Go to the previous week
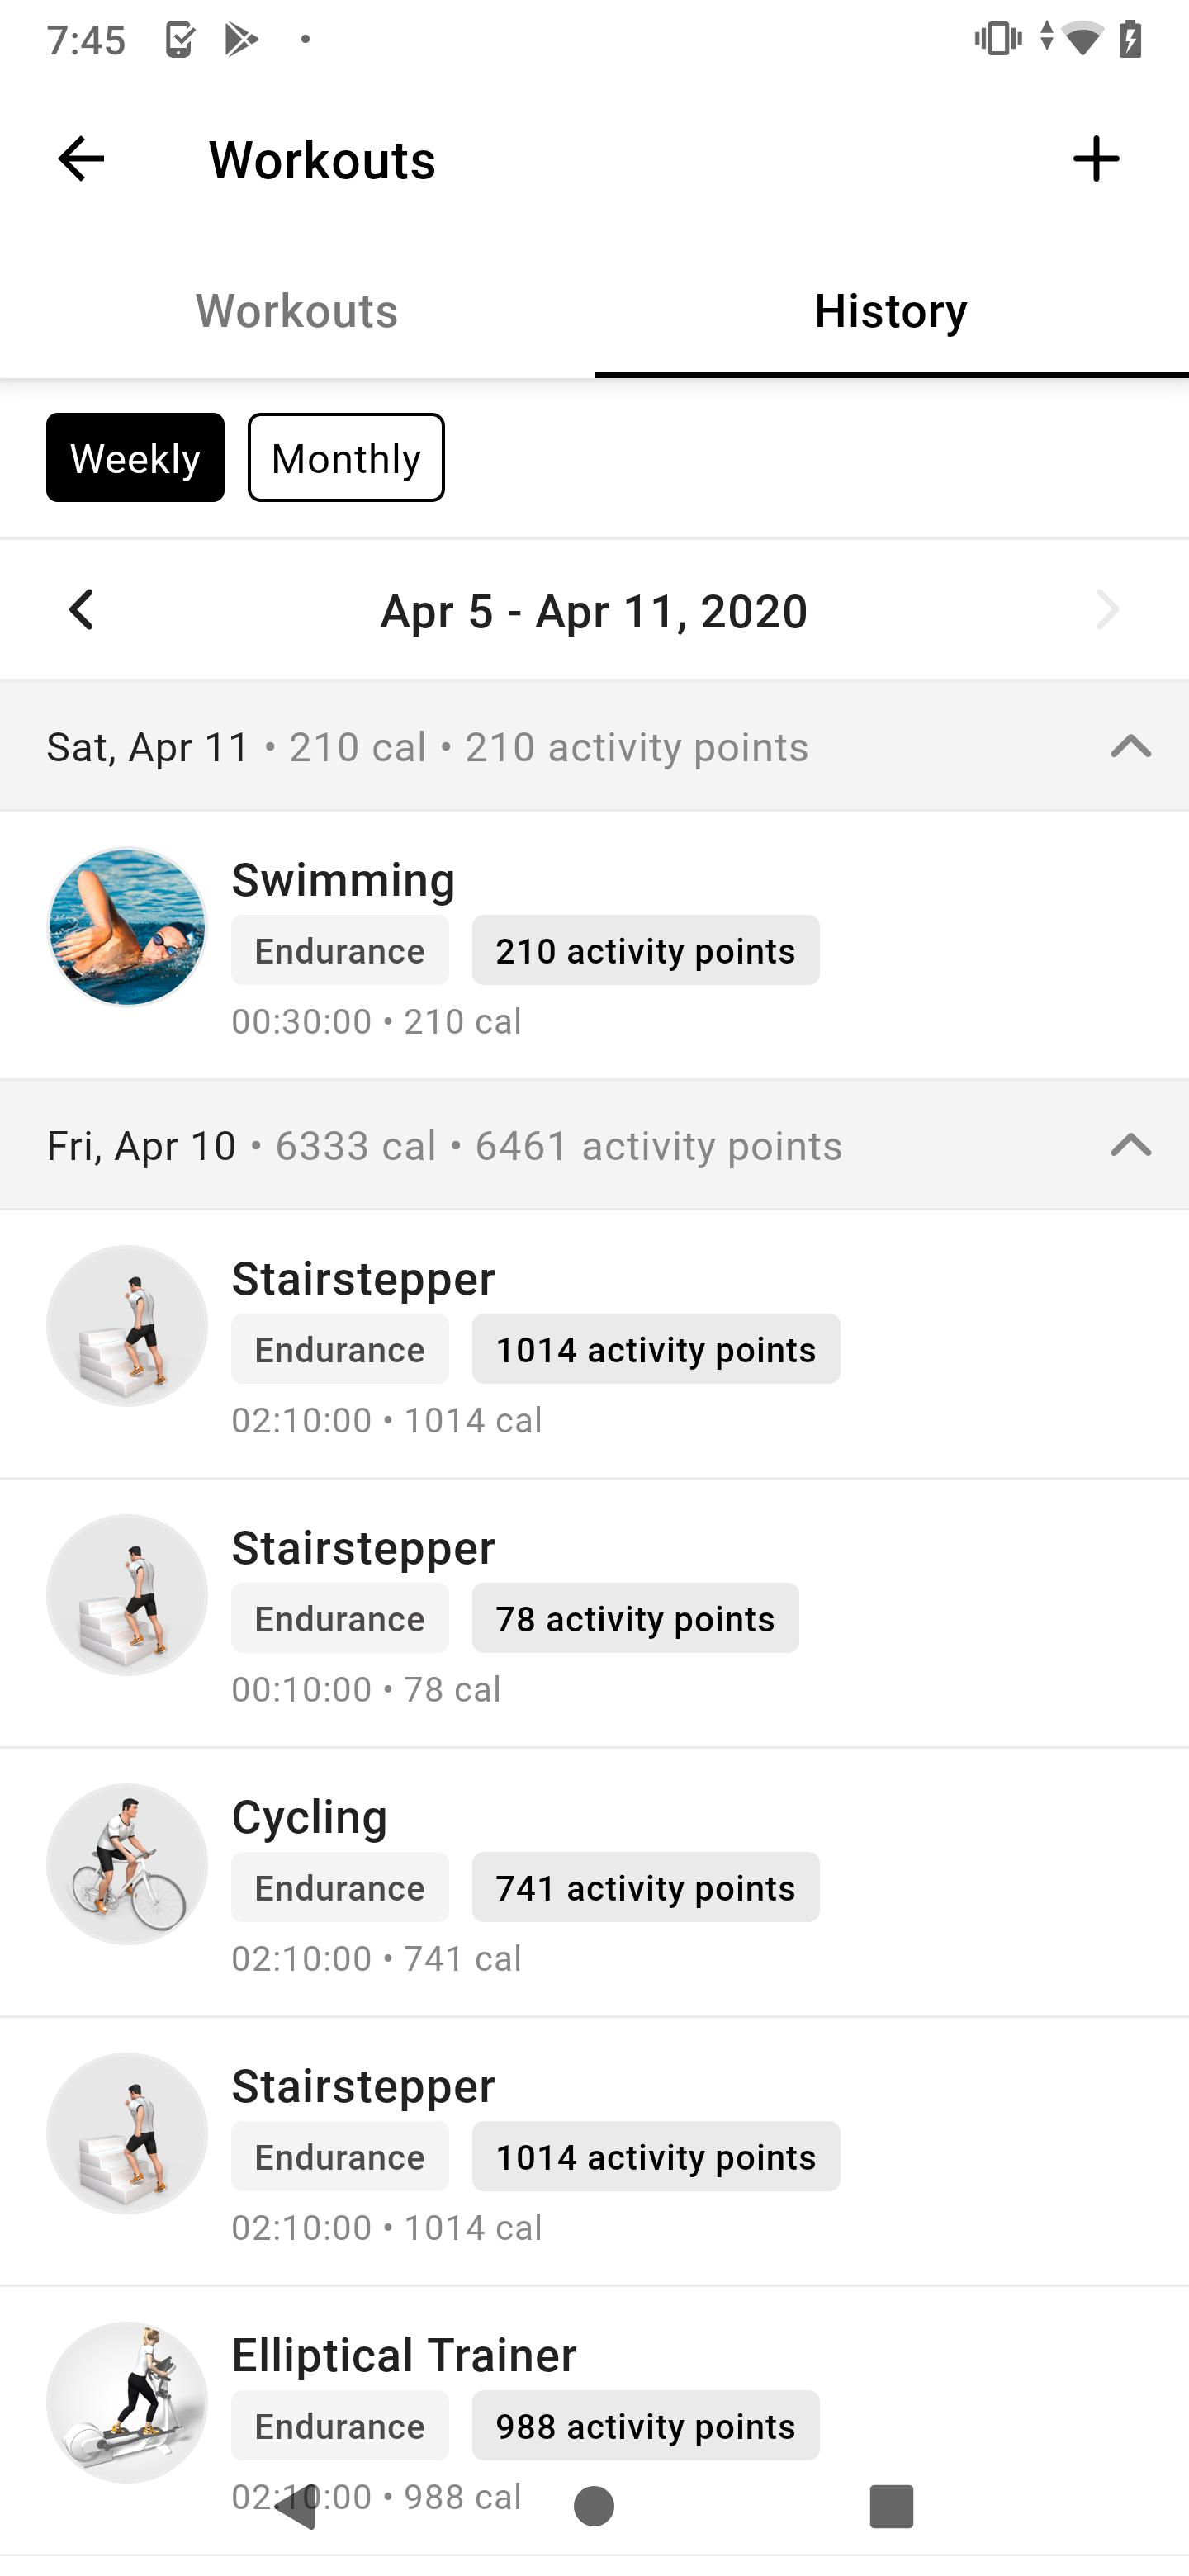 81,609
